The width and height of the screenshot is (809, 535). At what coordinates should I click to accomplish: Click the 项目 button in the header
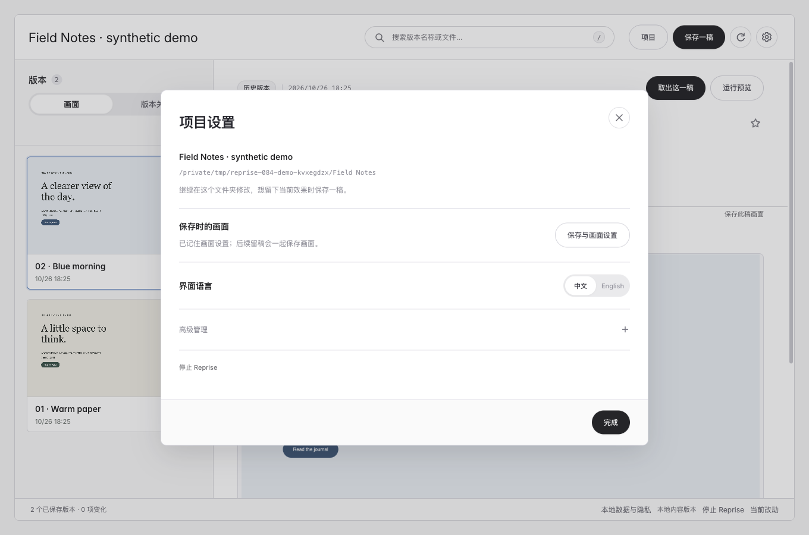[x=648, y=37]
